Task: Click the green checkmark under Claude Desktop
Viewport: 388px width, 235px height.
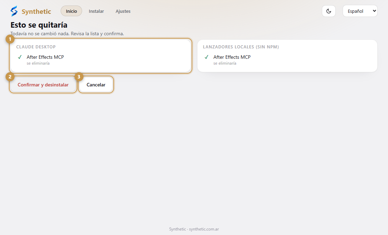Action: pyautogui.click(x=20, y=57)
